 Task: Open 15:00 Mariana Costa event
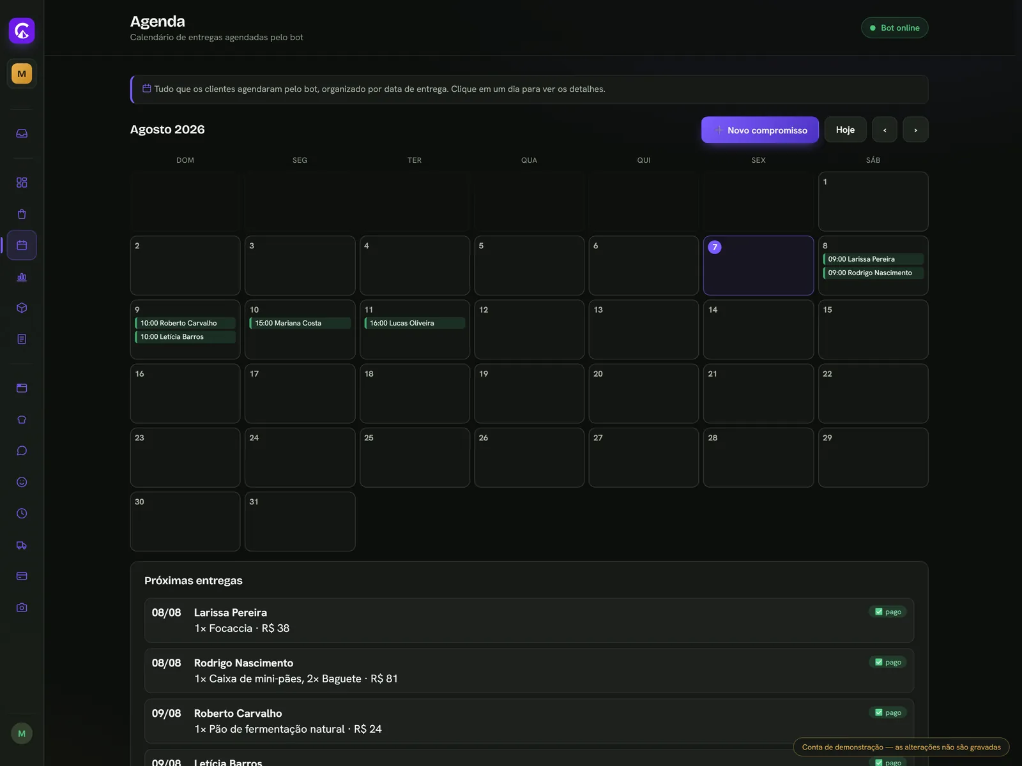[x=300, y=323]
